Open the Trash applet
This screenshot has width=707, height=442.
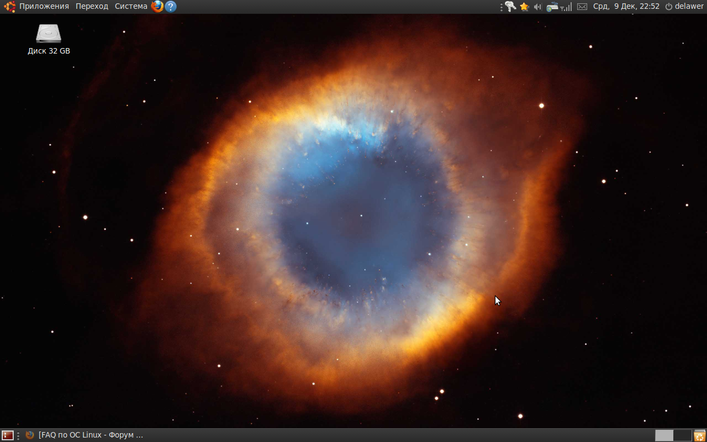(699, 435)
